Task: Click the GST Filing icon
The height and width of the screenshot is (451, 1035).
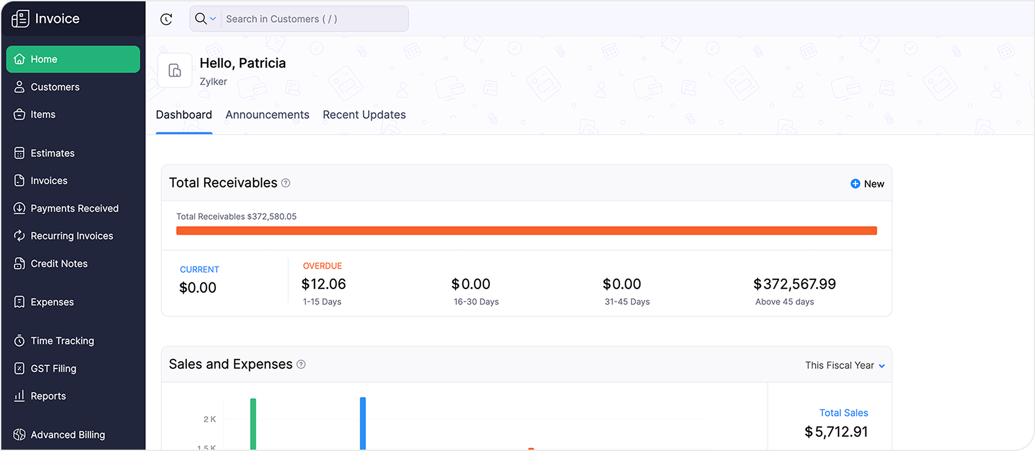Action: (19, 368)
